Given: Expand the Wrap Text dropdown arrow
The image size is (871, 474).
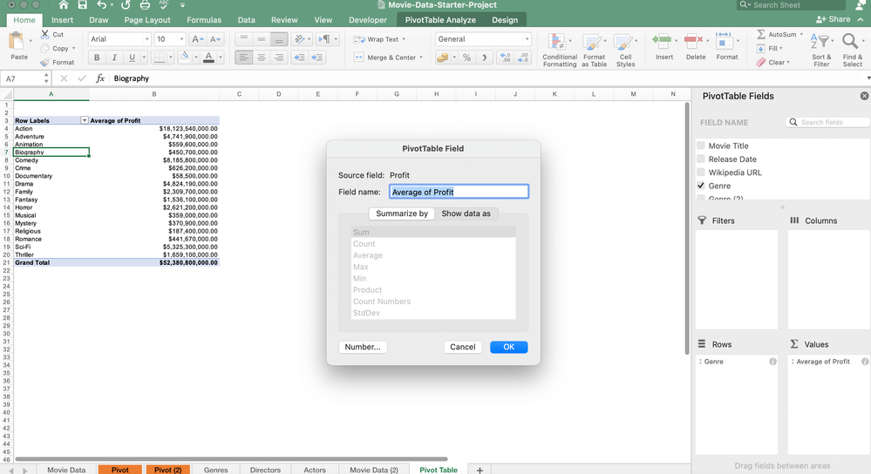Looking at the screenshot, I should [404, 39].
